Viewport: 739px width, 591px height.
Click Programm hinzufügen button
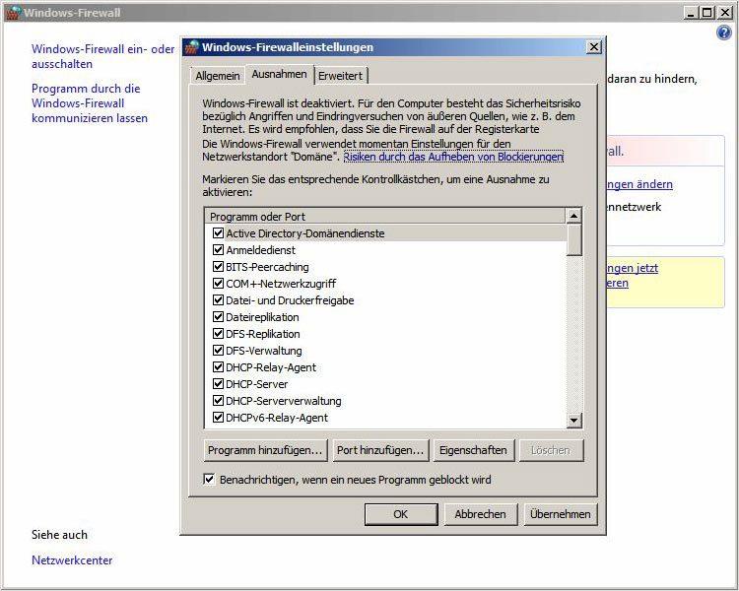(264, 450)
